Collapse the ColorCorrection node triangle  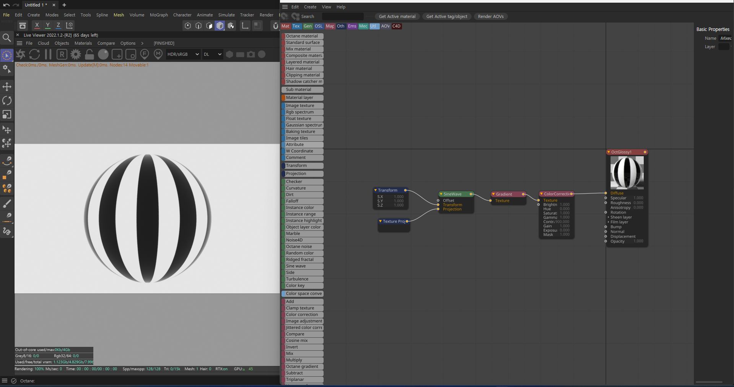(x=541, y=194)
